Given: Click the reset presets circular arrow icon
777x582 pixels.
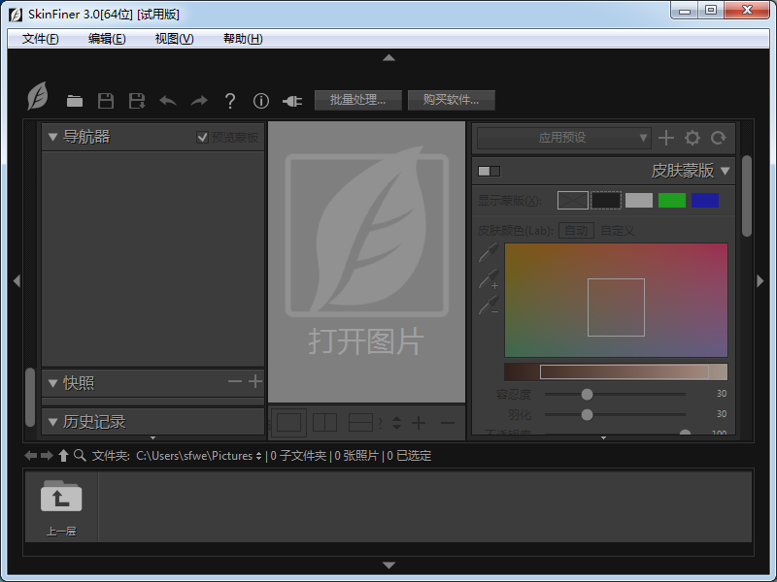Looking at the screenshot, I should pyautogui.click(x=719, y=139).
